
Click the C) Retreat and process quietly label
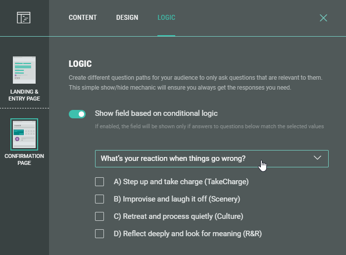(178, 216)
